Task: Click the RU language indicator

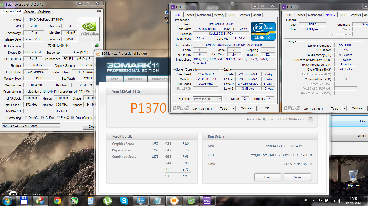Action: pos(306,200)
